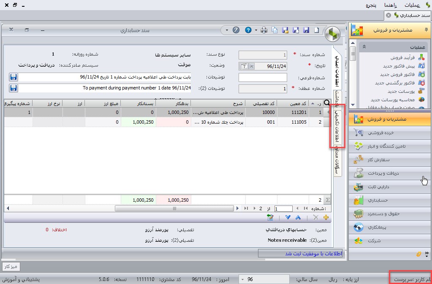Create a new blank accounting document
Viewport: 432px width, 284px height.
317,30
